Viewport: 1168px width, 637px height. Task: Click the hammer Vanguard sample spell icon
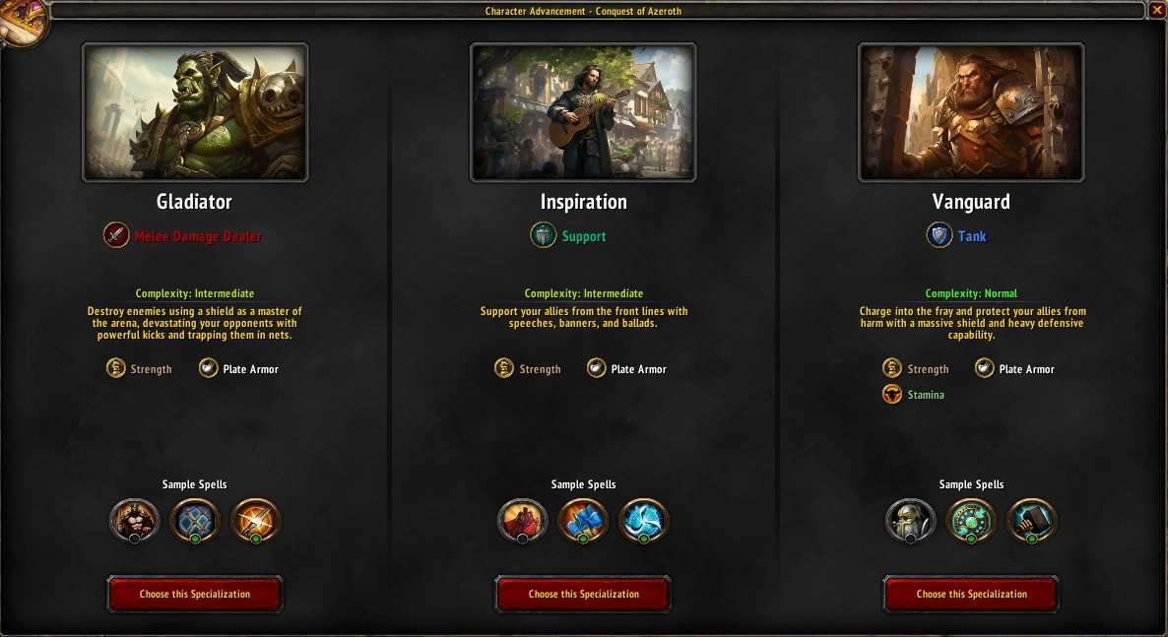pos(1032,520)
